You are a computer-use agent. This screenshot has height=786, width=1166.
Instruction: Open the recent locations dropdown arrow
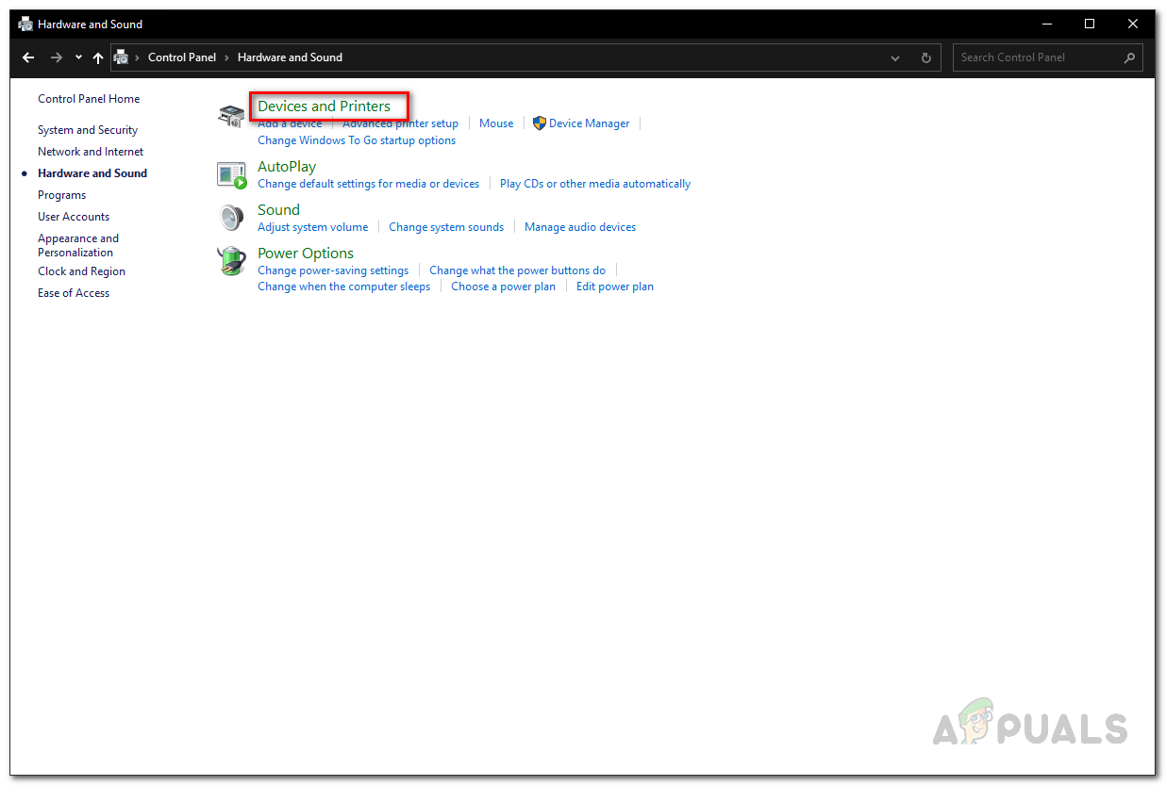(78, 57)
